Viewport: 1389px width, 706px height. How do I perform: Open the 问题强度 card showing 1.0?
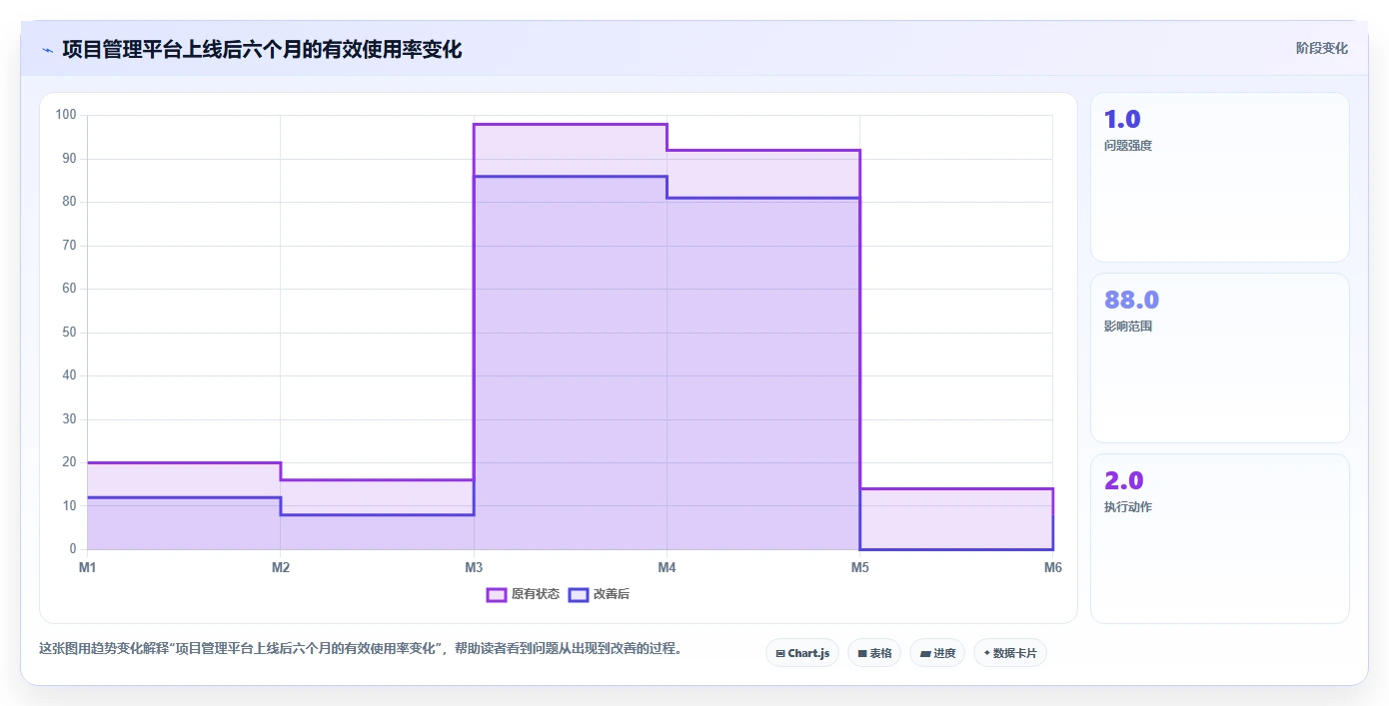[x=1220, y=178]
